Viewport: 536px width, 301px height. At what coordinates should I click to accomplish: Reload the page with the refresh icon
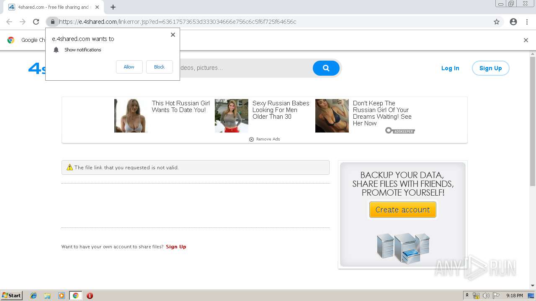pos(36,22)
